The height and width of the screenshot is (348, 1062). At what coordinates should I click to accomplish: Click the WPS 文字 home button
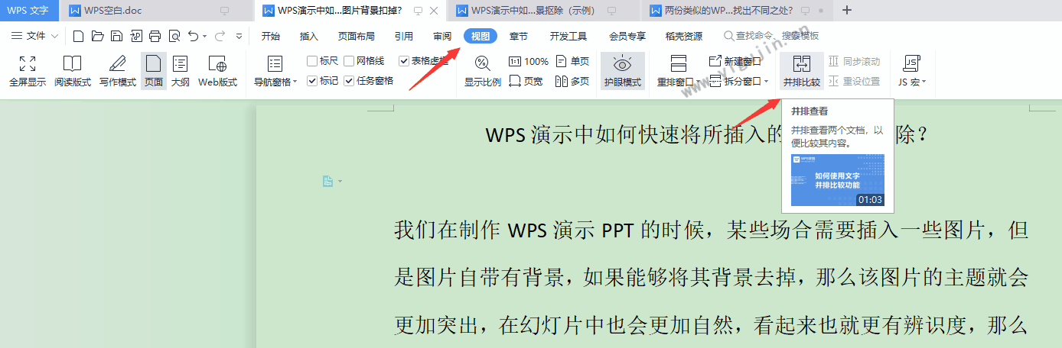point(28,11)
